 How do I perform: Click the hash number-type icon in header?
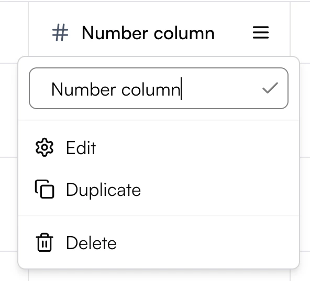60,32
